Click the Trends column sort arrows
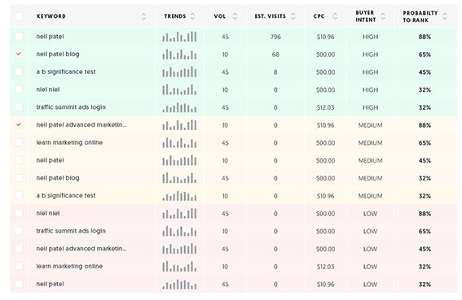 (192, 16)
